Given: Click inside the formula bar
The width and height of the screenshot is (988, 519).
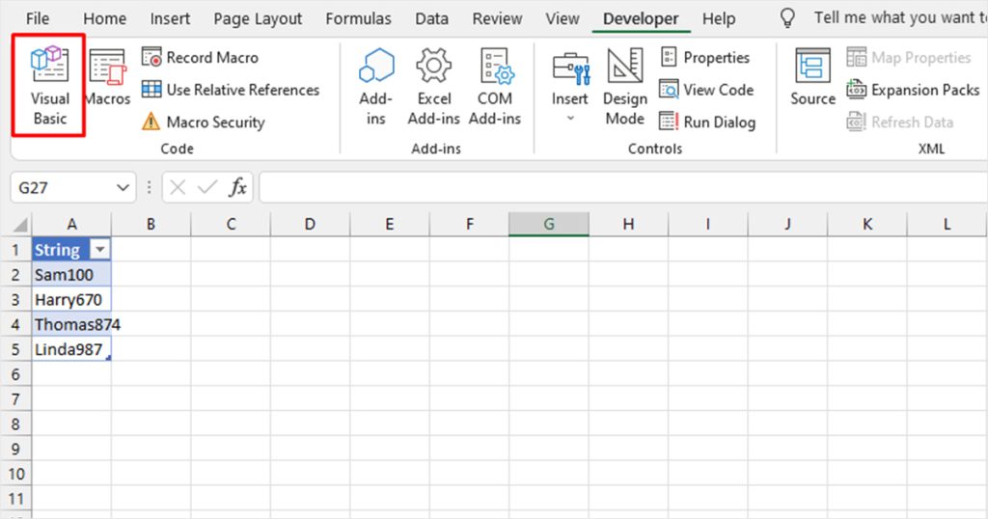Looking at the screenshot, I should pyautogui.click(x=624, y=188).
